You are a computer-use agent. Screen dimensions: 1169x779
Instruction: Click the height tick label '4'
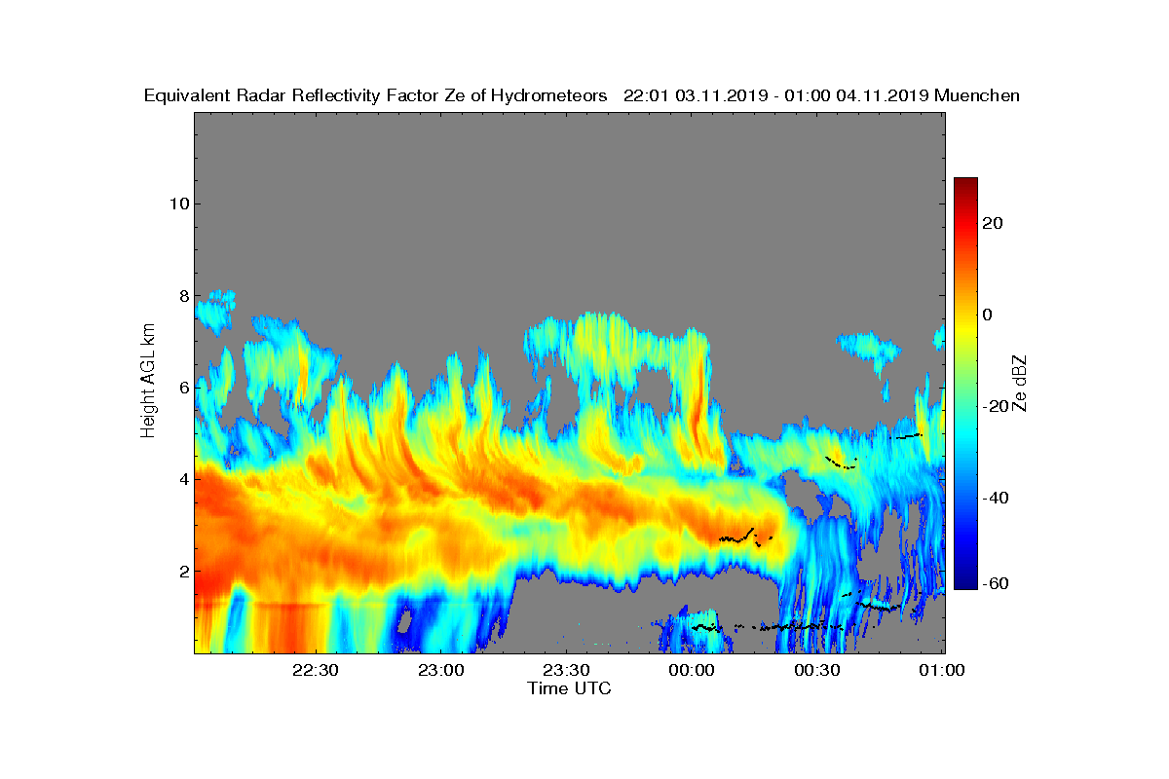point(182,479)
